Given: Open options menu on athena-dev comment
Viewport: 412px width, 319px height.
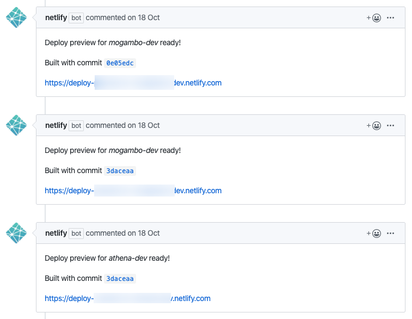Looking at the screenshot, I should click(x=390, y=234).
